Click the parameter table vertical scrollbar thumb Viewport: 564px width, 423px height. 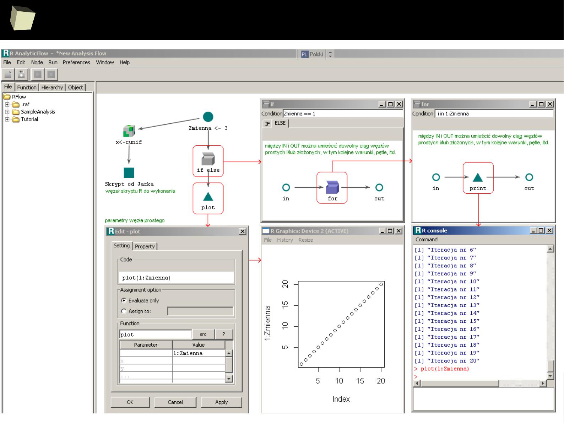[x=229, y=364]
